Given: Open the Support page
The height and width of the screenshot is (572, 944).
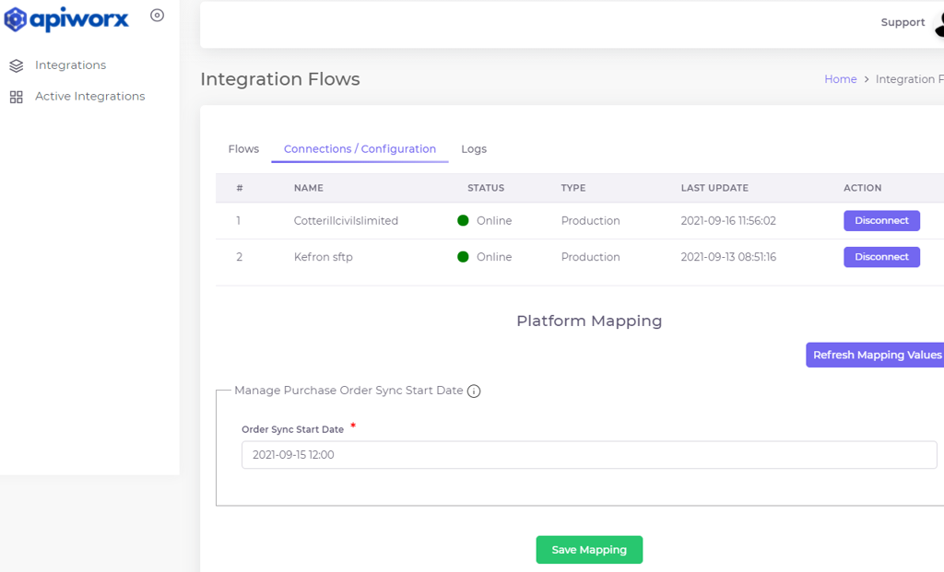Looking at the screenshot, I should pos(903,22).
